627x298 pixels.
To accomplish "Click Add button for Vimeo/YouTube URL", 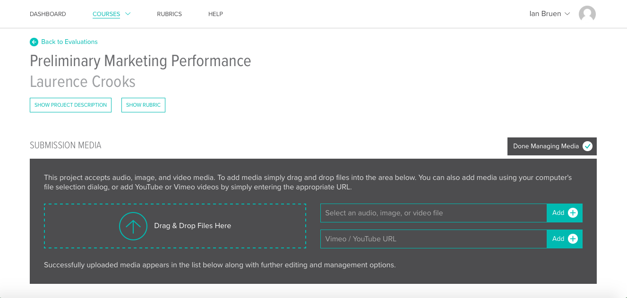I will [565, 239].
